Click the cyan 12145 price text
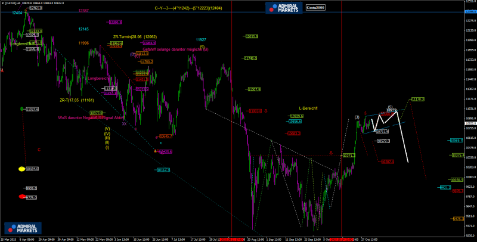The height and width of the screenshot is (242, 477). (x=83, y=29)
